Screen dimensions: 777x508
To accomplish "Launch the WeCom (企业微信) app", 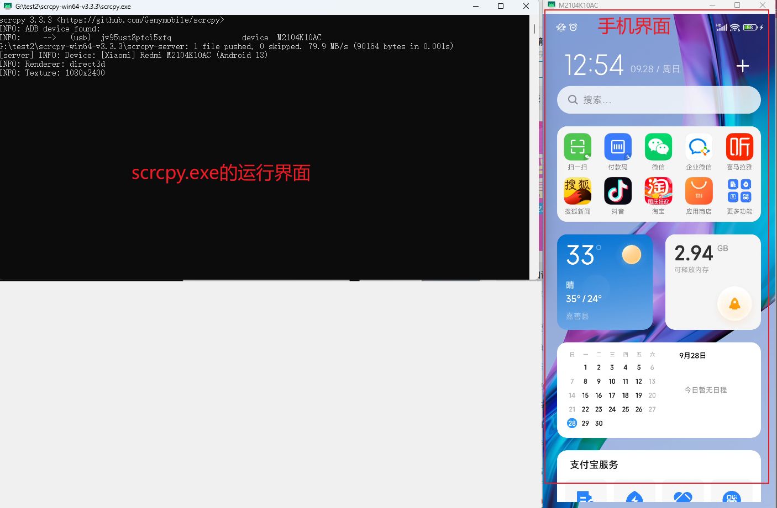I will click(699, 147).
